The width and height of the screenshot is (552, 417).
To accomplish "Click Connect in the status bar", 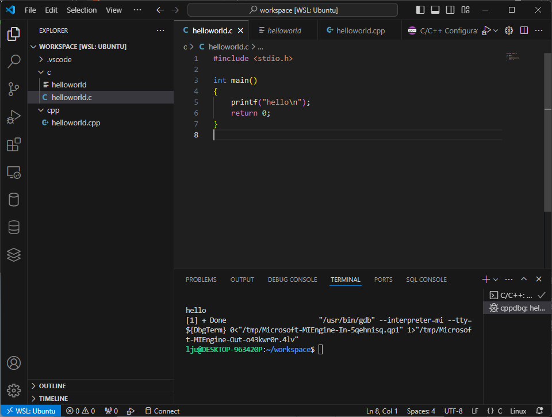I will click(162, 411).
